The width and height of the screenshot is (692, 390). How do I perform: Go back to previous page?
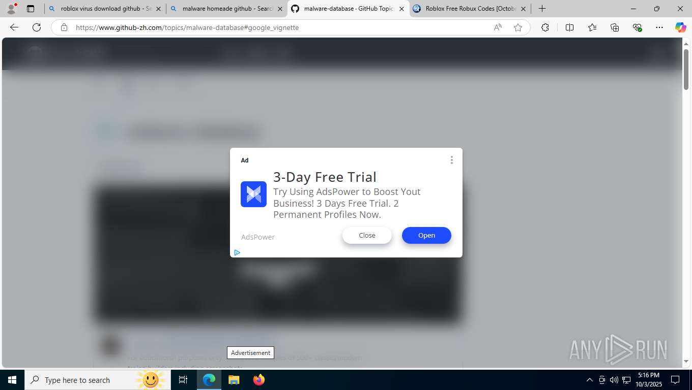pos(14,27)
